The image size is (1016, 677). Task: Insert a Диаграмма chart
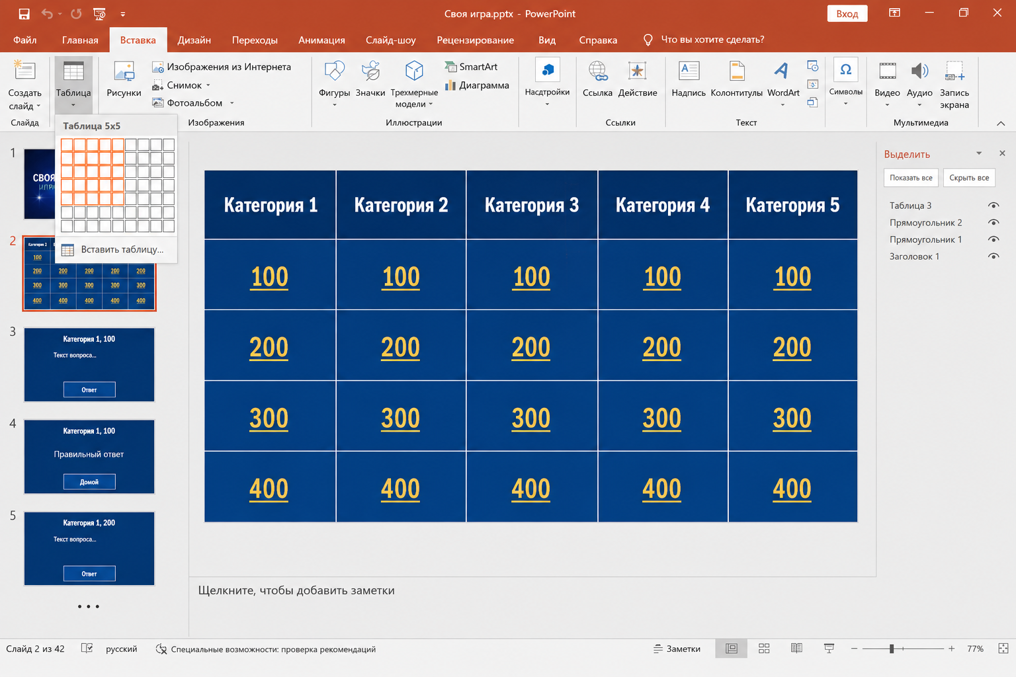(x=477, y=85)
